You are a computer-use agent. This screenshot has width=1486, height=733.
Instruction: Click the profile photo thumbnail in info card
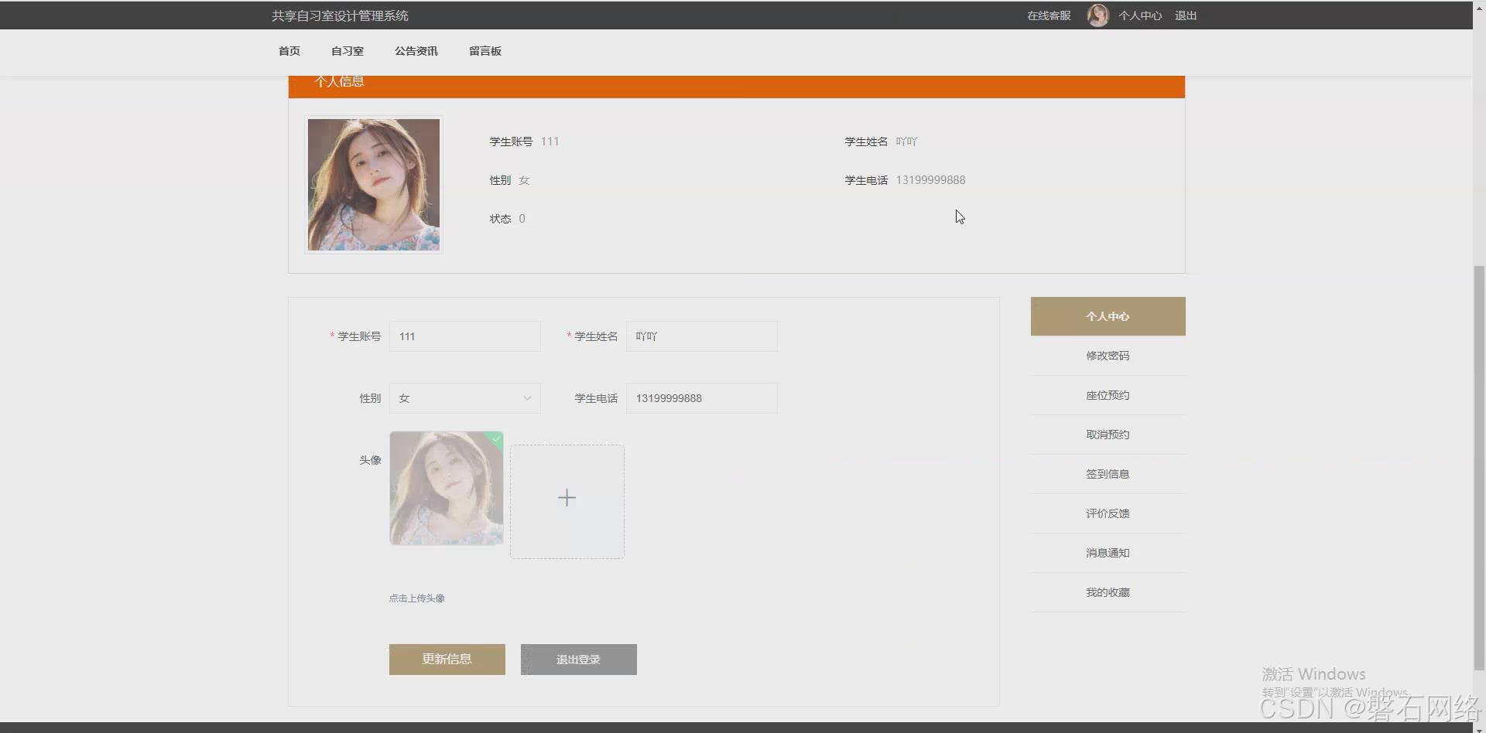(x=373, y=184)
